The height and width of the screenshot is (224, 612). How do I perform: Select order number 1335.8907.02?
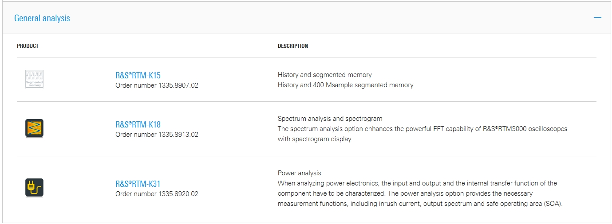pyautogui.click(x=157, y=85)
